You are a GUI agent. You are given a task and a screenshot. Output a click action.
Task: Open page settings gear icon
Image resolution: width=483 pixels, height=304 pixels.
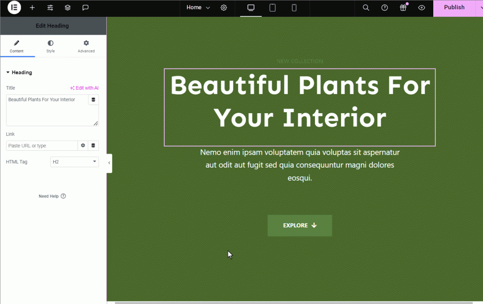tap(224, 8)
